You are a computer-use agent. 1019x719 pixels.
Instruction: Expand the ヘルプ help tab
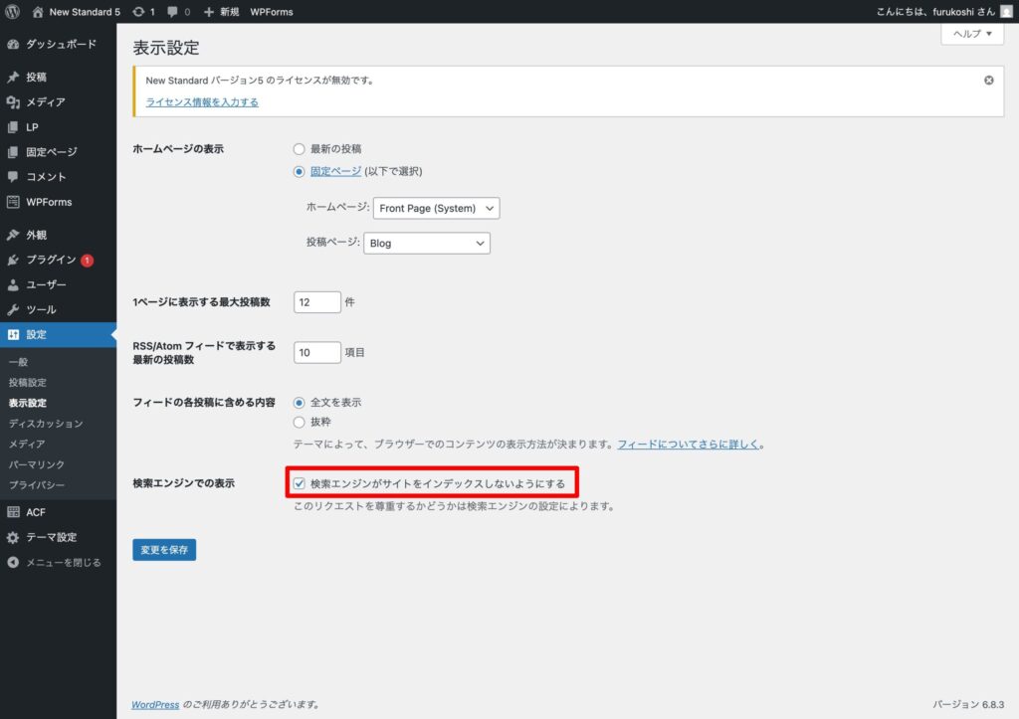click(x=972, y=34)
